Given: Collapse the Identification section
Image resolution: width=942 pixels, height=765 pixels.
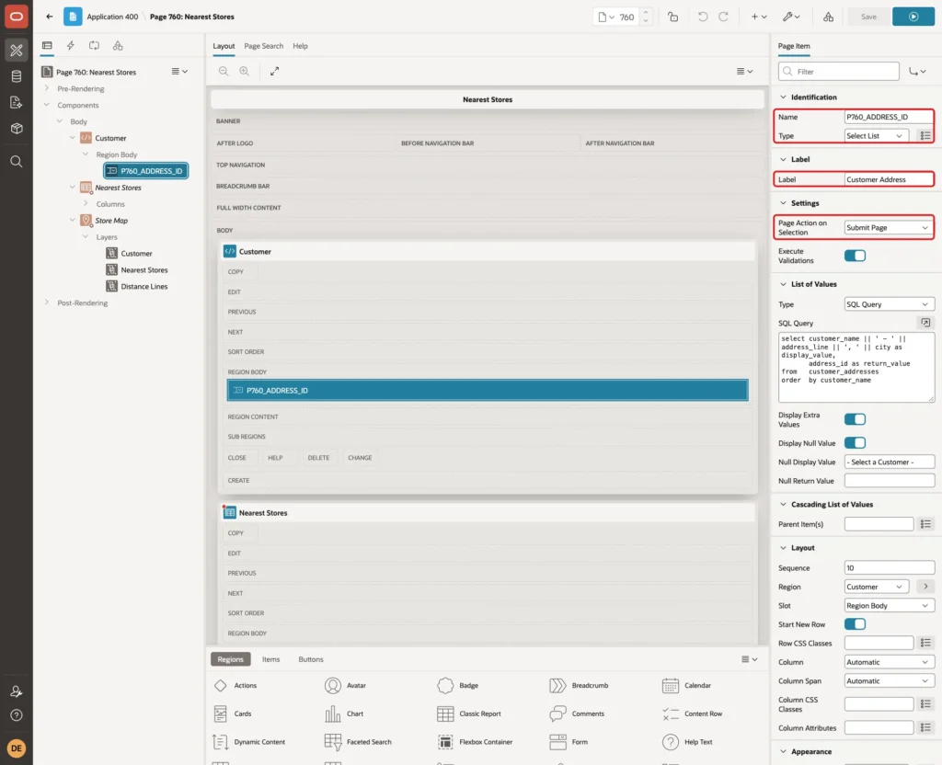Looking at the screenshot, I should pyautogui.click(x=783, y=97).
